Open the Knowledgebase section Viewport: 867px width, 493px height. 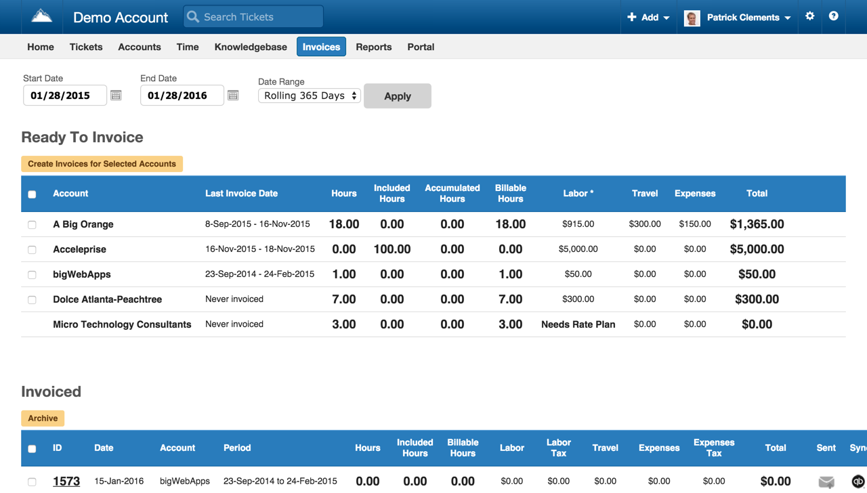251,47
